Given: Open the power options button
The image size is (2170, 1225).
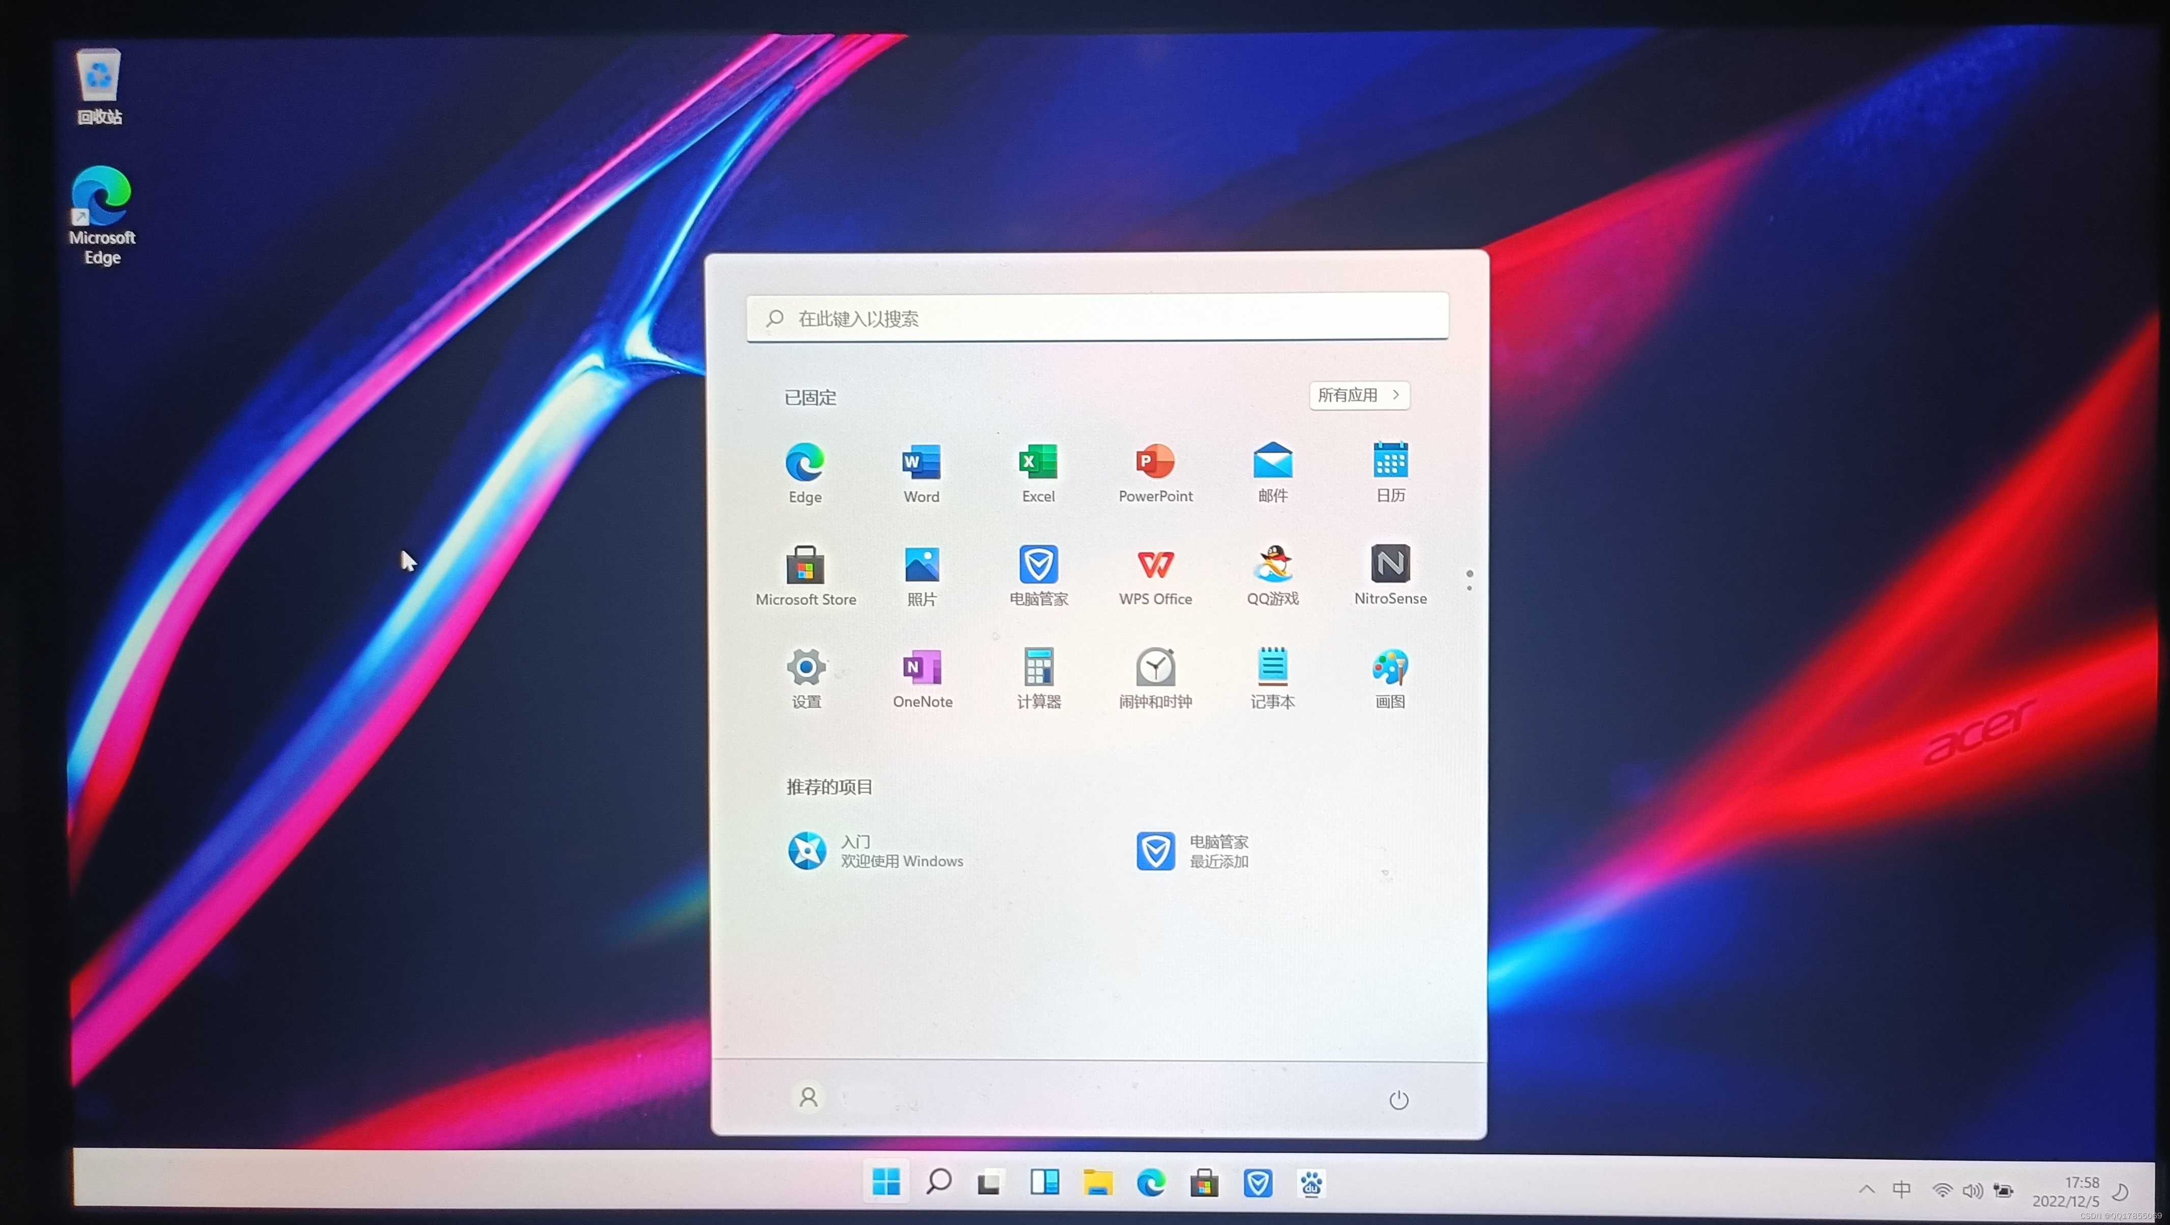Looking at the screenshot, I should point(1398,1099).
